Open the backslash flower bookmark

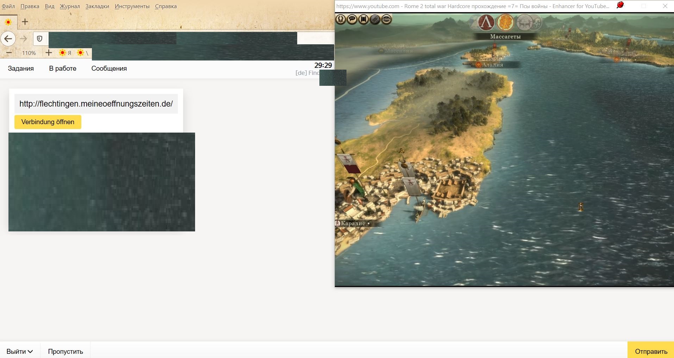(x=83, y=53)
